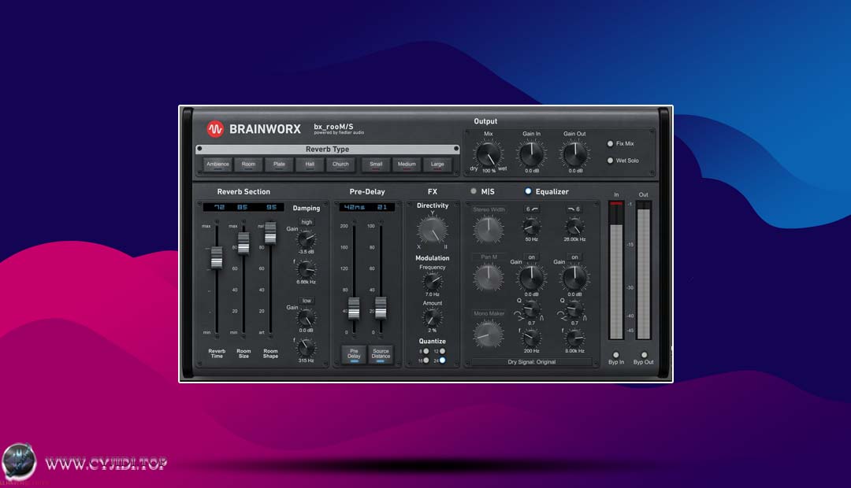This screenshot has width=851, height=488.
Task: Click the left EQ band Q knob
Action: point(531,309)
